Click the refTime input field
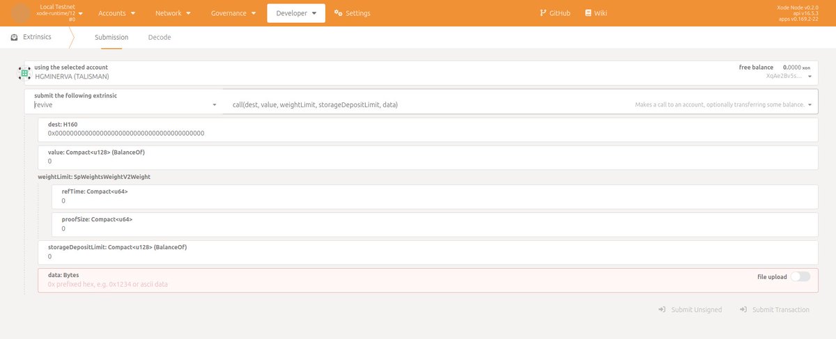836x339 pixels. tap(435, 196)
